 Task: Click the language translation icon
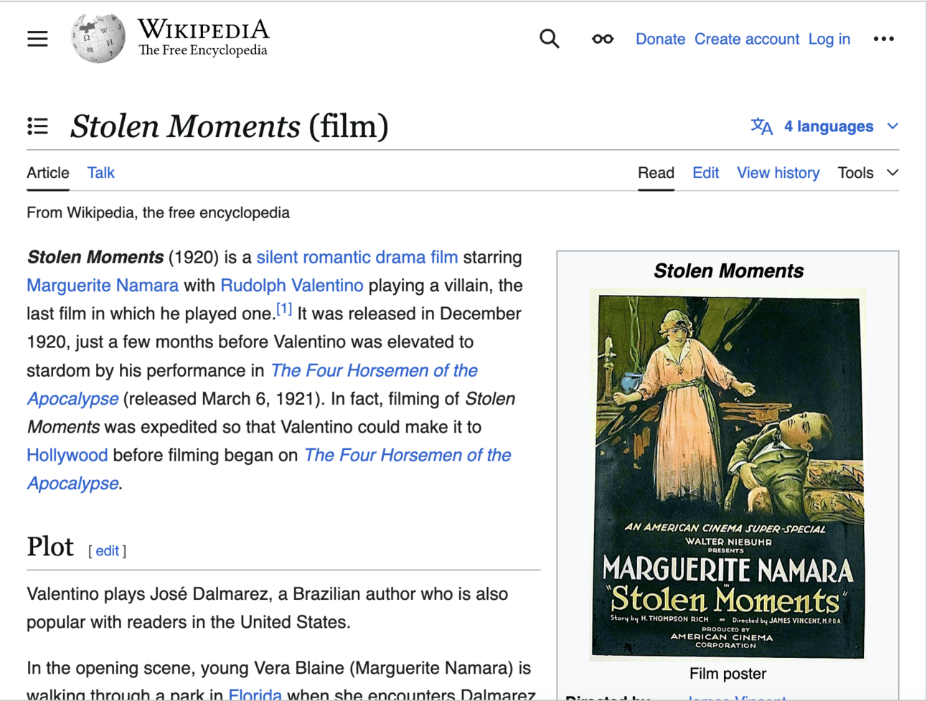tap(762, 126)
